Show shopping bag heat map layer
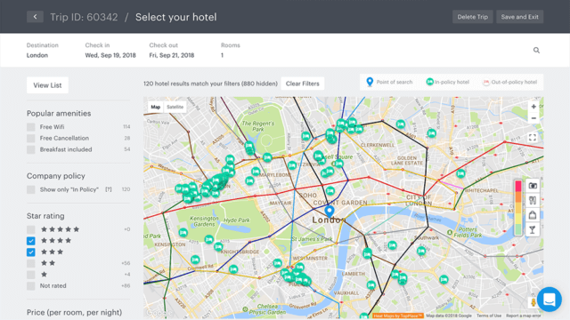 [533, 215]
